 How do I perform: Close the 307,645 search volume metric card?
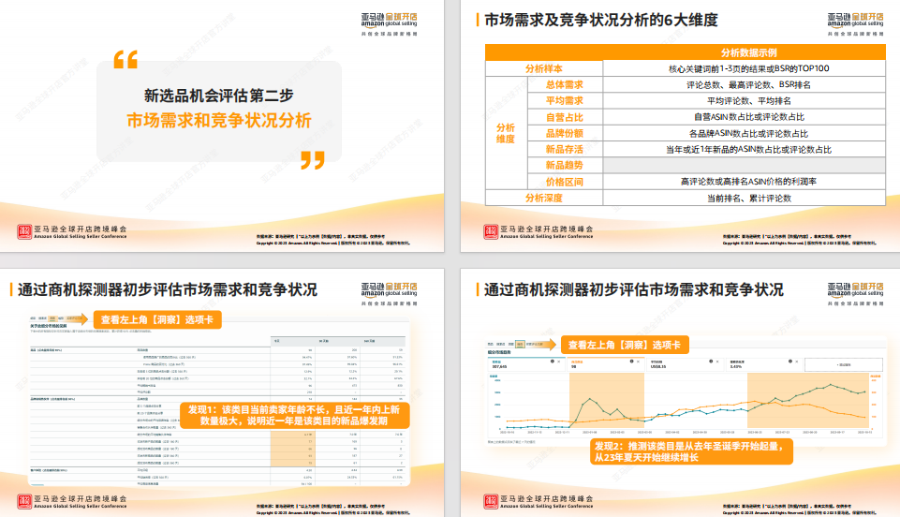[x=558, y=362]
